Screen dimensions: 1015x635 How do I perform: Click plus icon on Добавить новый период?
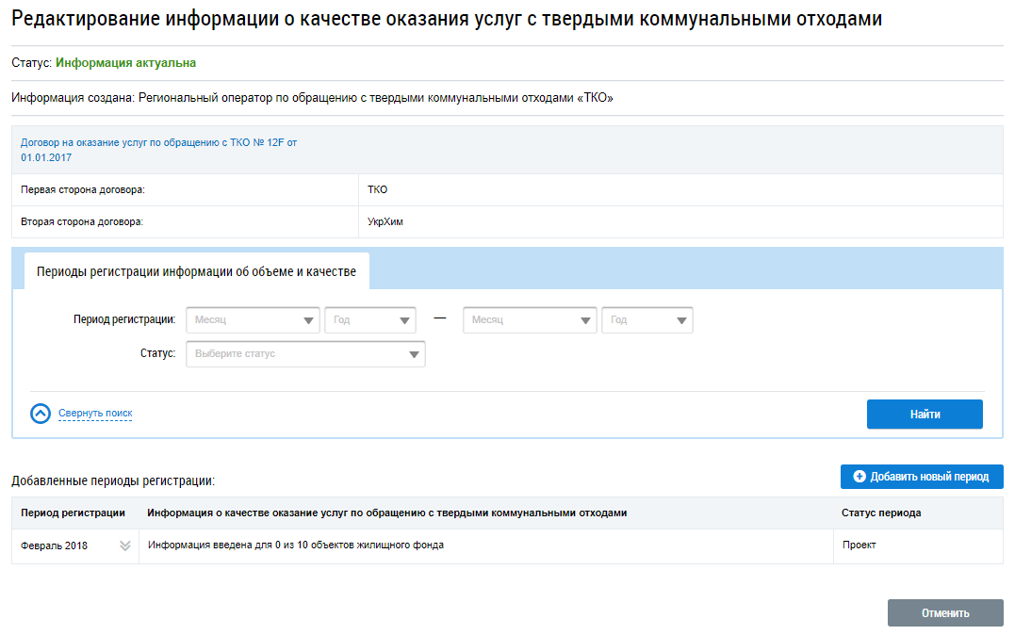click(x=859, y=477)
